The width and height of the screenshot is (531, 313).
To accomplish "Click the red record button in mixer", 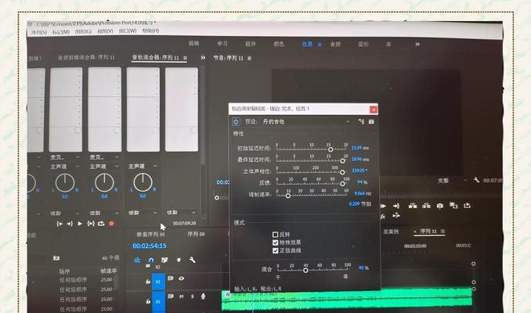I will tap(111, 224).
